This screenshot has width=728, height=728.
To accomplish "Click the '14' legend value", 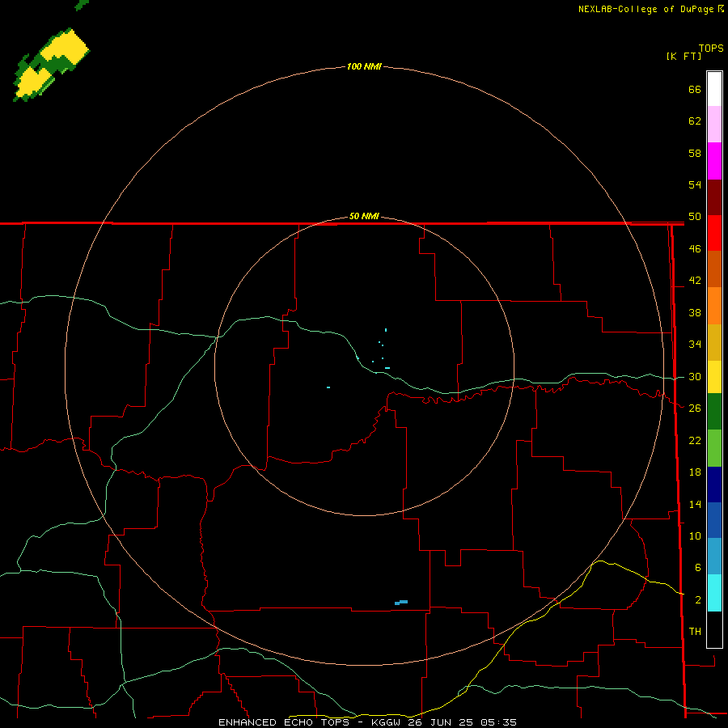I will pyautogui.click(x=695, y=504).
